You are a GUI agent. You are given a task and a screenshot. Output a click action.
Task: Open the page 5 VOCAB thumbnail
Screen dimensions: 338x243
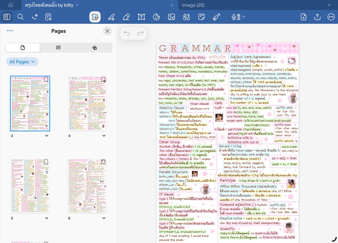[30, 186]
